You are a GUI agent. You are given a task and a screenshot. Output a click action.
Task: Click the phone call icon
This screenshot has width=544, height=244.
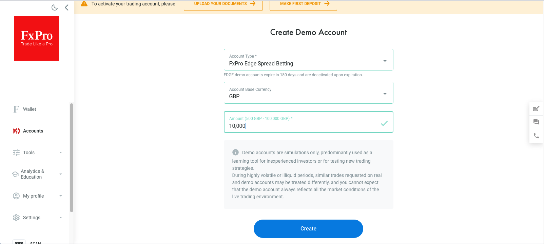pyautogui.click(x=536, y=136)
